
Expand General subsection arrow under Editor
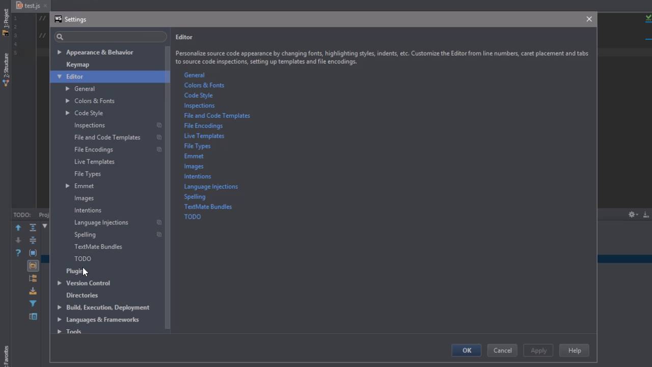pos(68,88)
